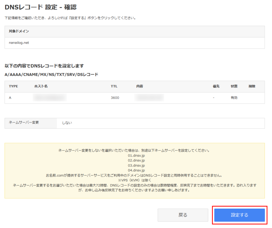This screenshot has height=228, width=272.
Task: Click the 削除 column header
Action: point(252,87)
